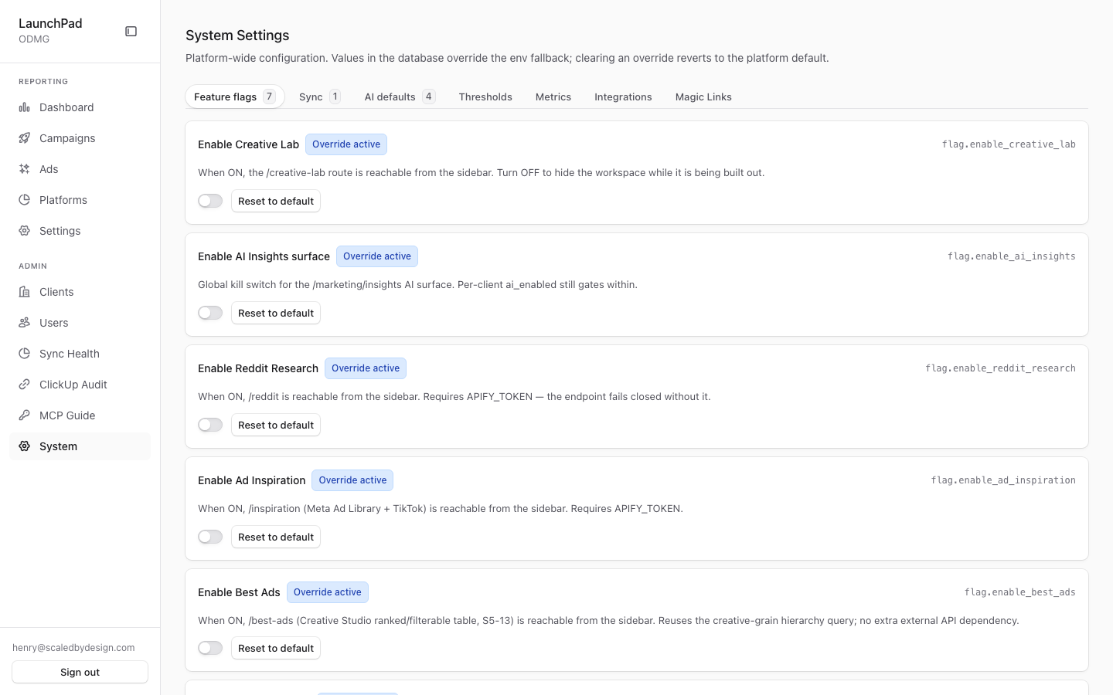Click the henry@scaledbydesign.com email text
Viewport: 1113px width, 695px height.
73,648
